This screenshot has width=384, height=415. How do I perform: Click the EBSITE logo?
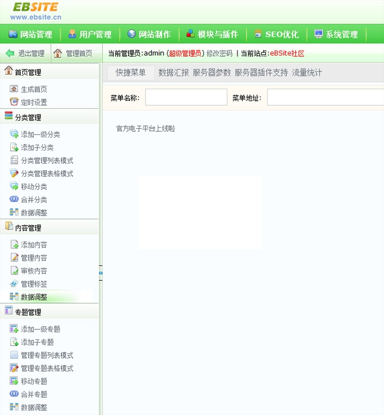[35, 7]
